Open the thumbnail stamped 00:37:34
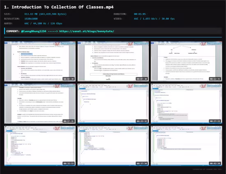The image size is (226, 174). tap(113, 146)
